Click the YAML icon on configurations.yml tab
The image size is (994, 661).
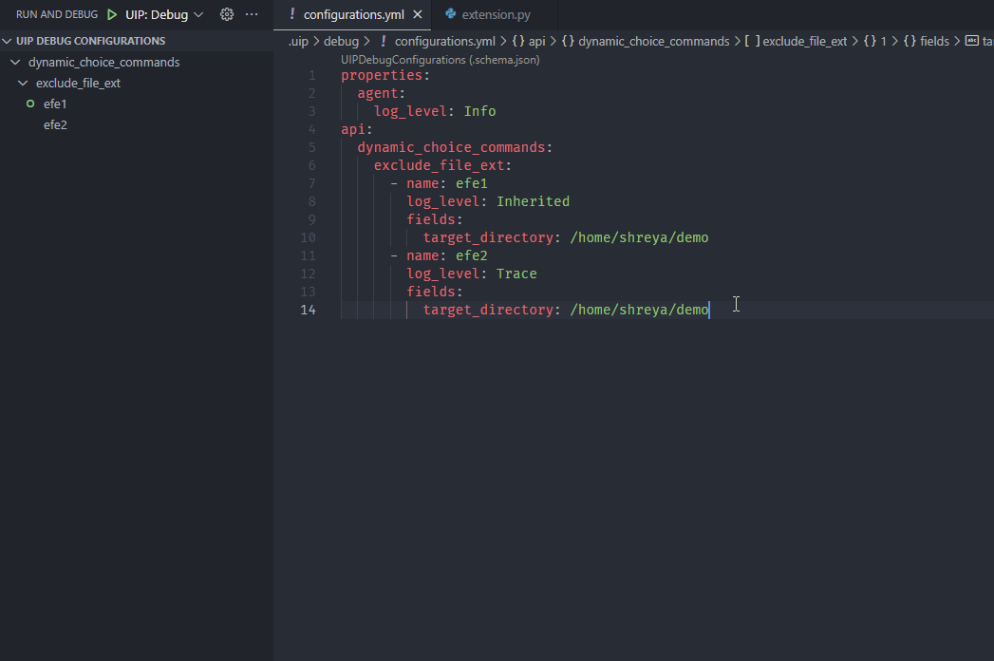tap(292, 15)
